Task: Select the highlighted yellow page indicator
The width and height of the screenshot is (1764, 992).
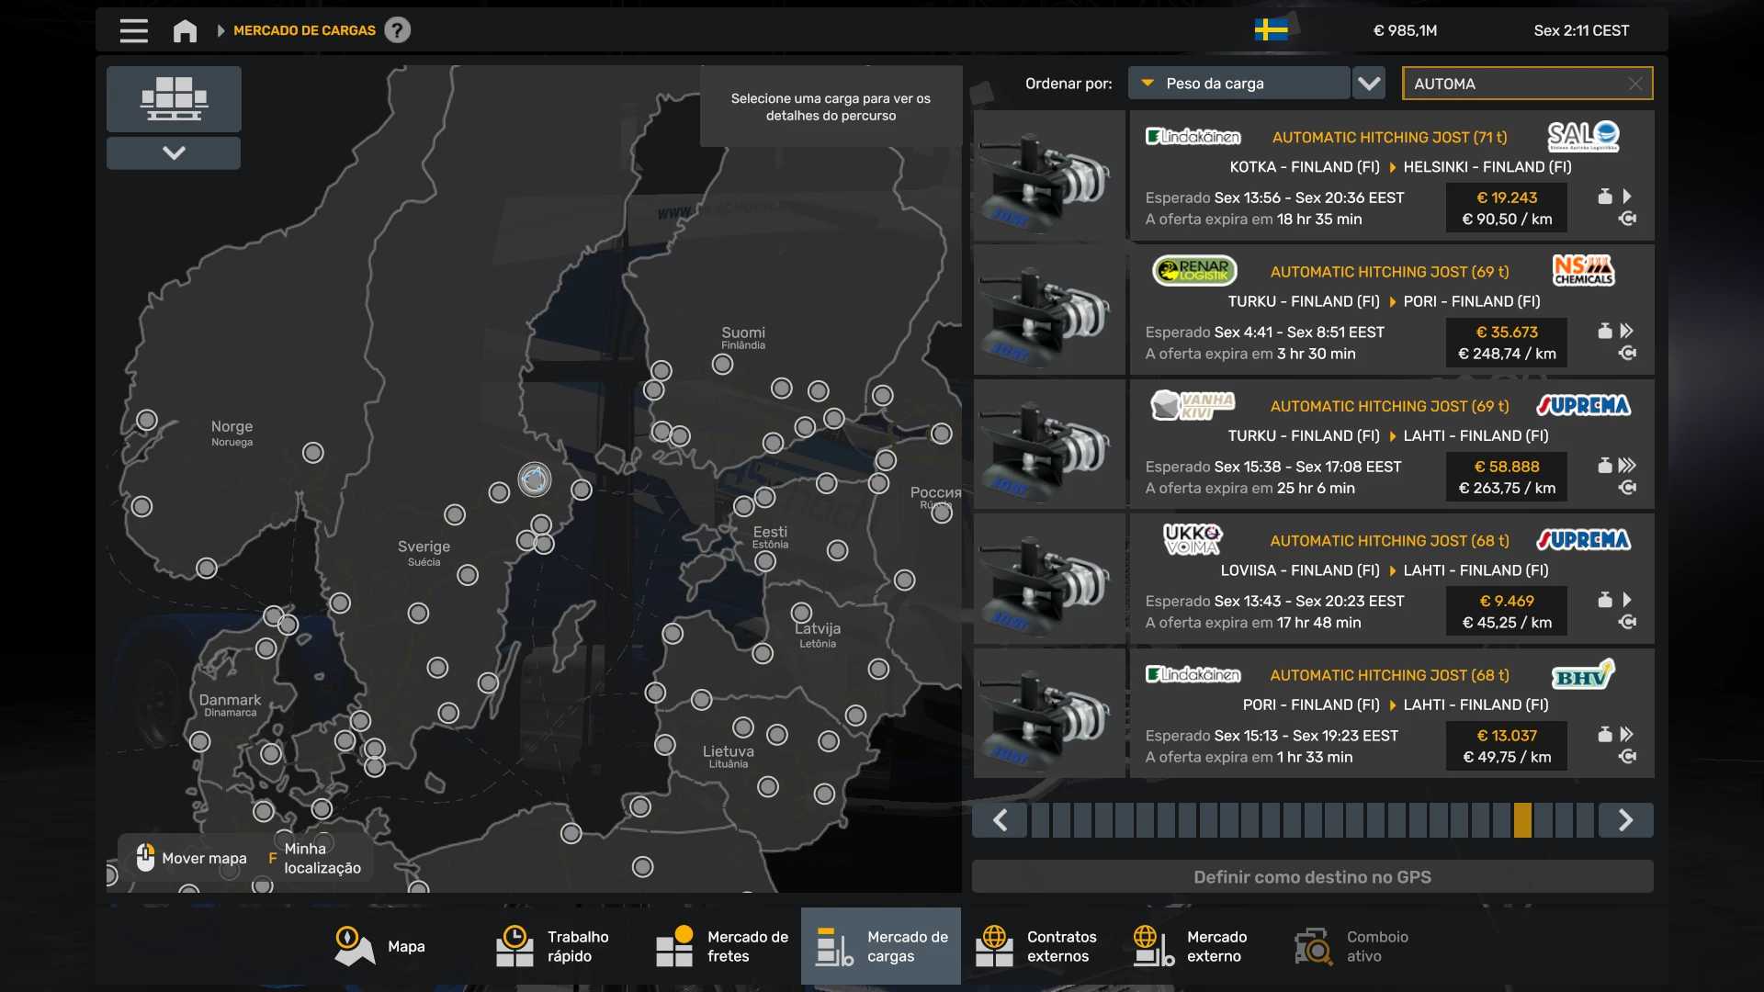Action: click(1522, 820)
